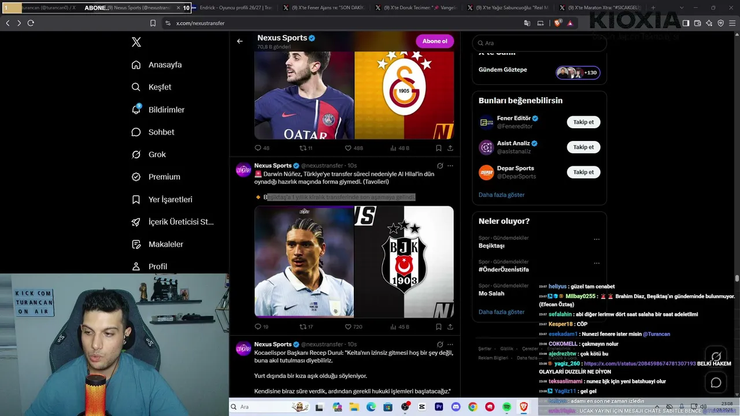Bookmark the Galatasaray image post
Viewport: 740px width, 416px height.
pyautogui.click(x=439, y=148)
